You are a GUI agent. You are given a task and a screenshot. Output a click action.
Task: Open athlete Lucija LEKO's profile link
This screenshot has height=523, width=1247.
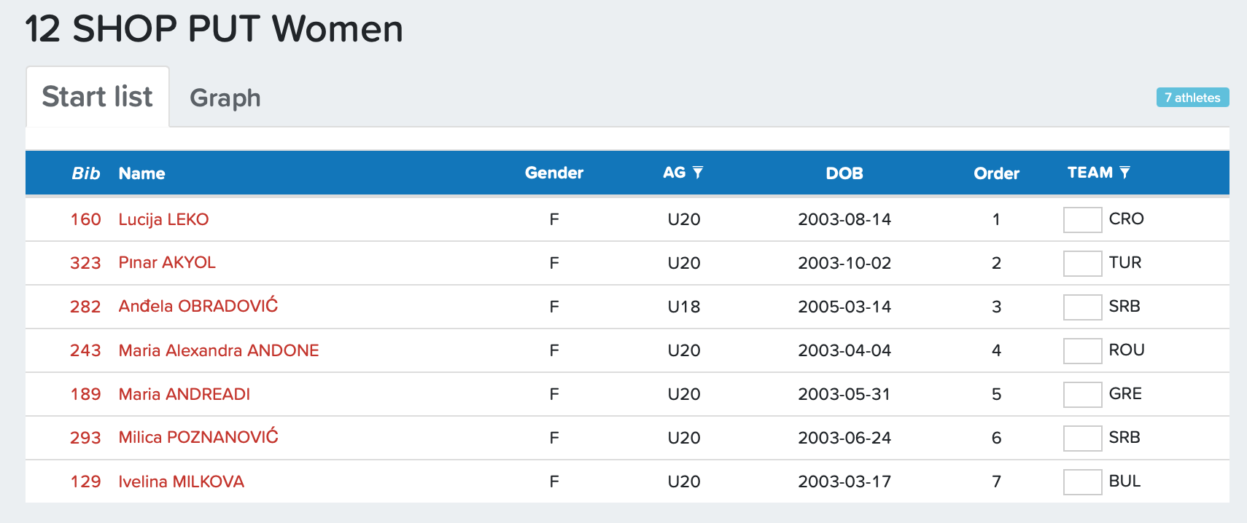point(163,219)
